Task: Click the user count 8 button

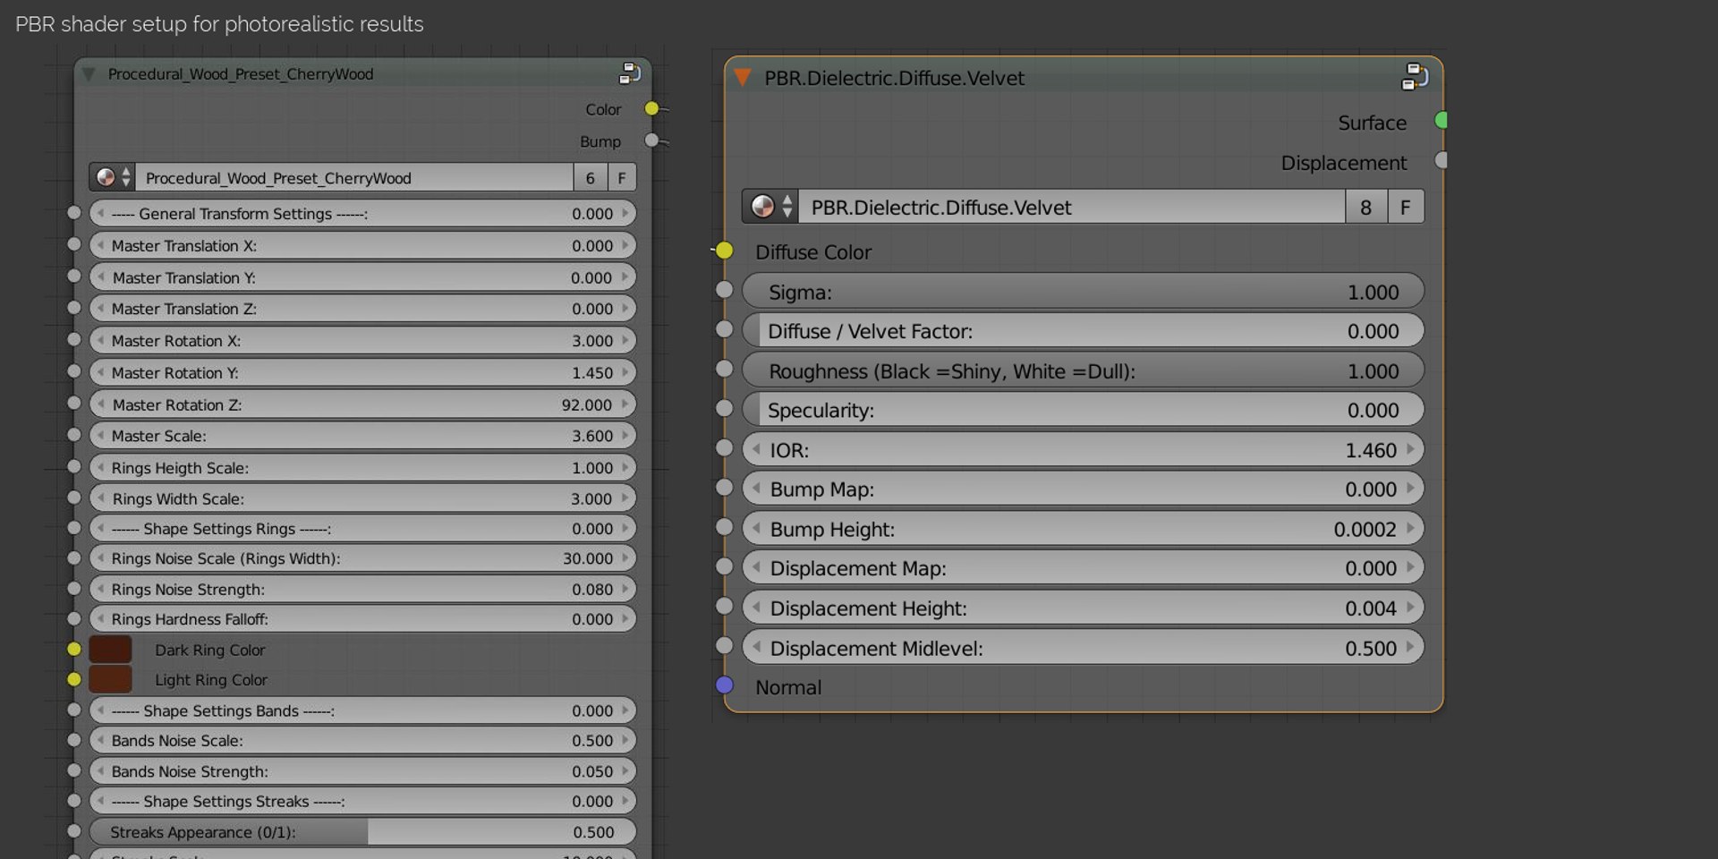Action: (x=1366, y=207)
